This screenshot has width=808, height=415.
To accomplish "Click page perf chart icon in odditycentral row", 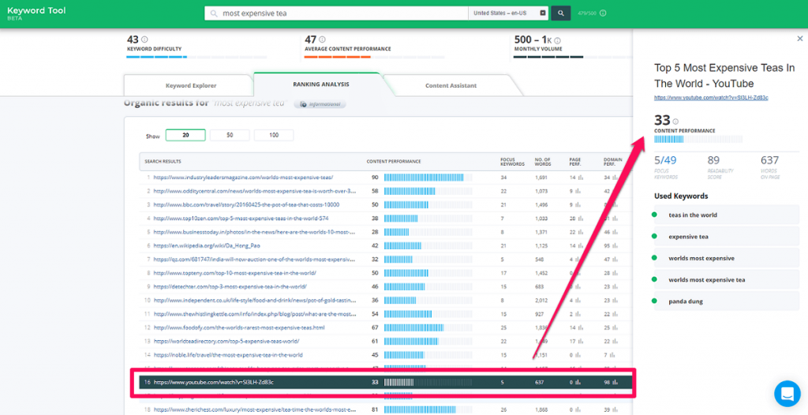I will click(580, 191).
